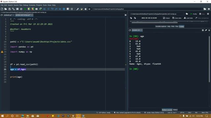Open editor pane options menu
Viewport: 211px width, 118px height.
coord(126,15)
